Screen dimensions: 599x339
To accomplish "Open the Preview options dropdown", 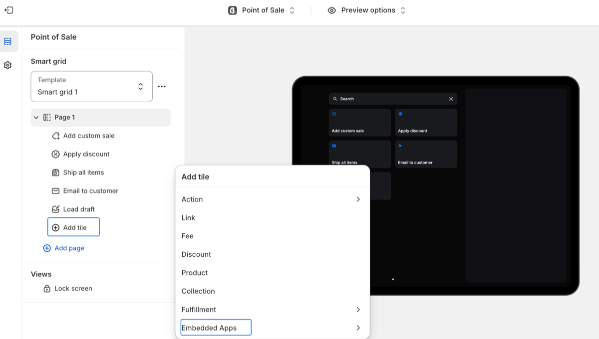I will click(367, 10).
